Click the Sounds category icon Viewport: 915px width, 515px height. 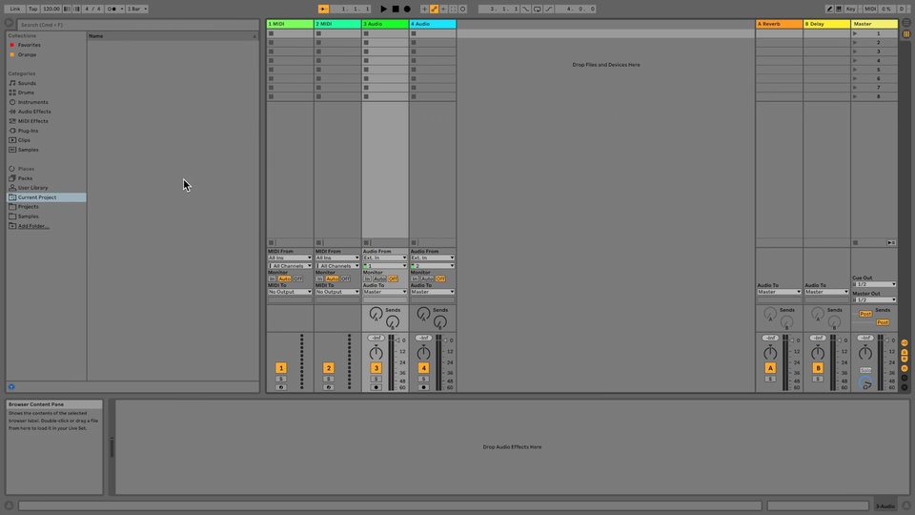12,83
